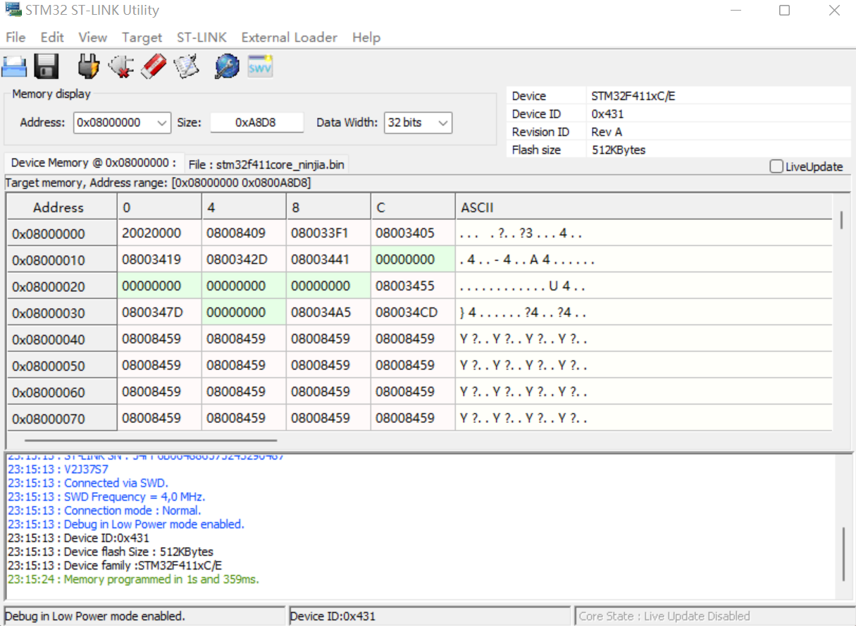
Task: Open Program verify toolbar icon
Action: [187, 67]
